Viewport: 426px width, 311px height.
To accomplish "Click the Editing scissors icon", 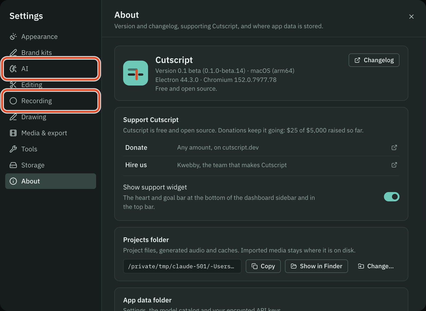I will pos(13,85).
